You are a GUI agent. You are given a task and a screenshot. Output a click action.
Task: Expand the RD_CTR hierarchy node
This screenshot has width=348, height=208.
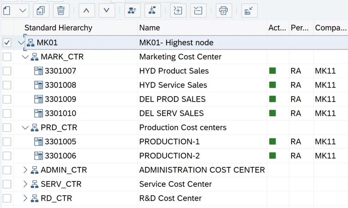click(x=25, y=199)
